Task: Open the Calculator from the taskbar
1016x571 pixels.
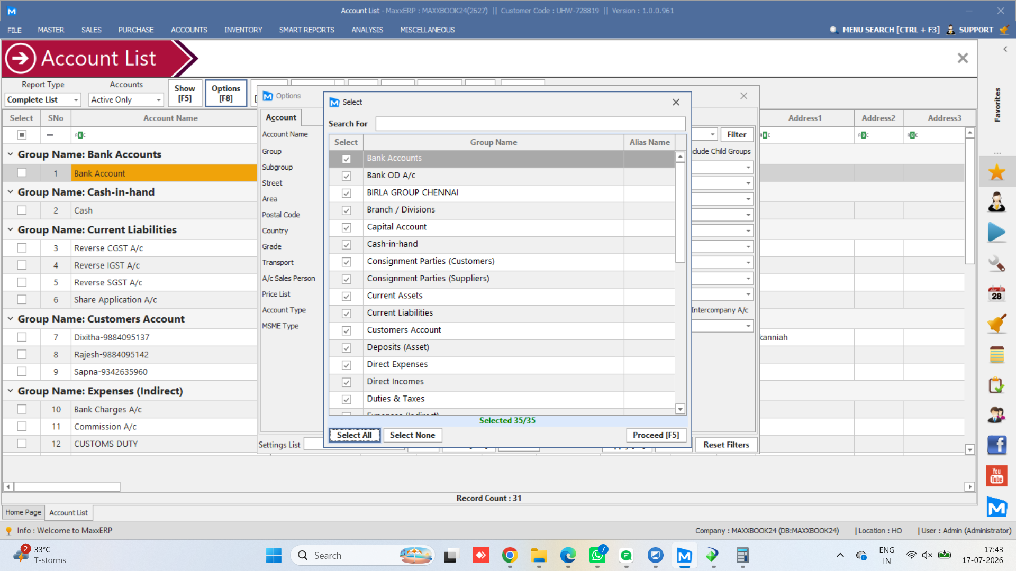Action: (x=742, y=555)
